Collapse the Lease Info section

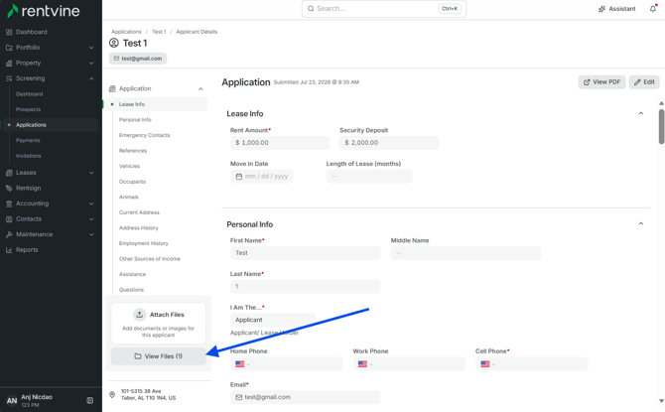pos(641,113)
